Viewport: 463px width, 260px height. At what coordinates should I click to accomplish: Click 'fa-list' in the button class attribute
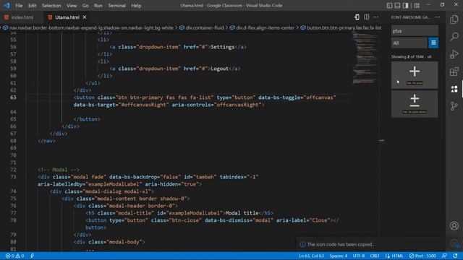click(200, 97)
